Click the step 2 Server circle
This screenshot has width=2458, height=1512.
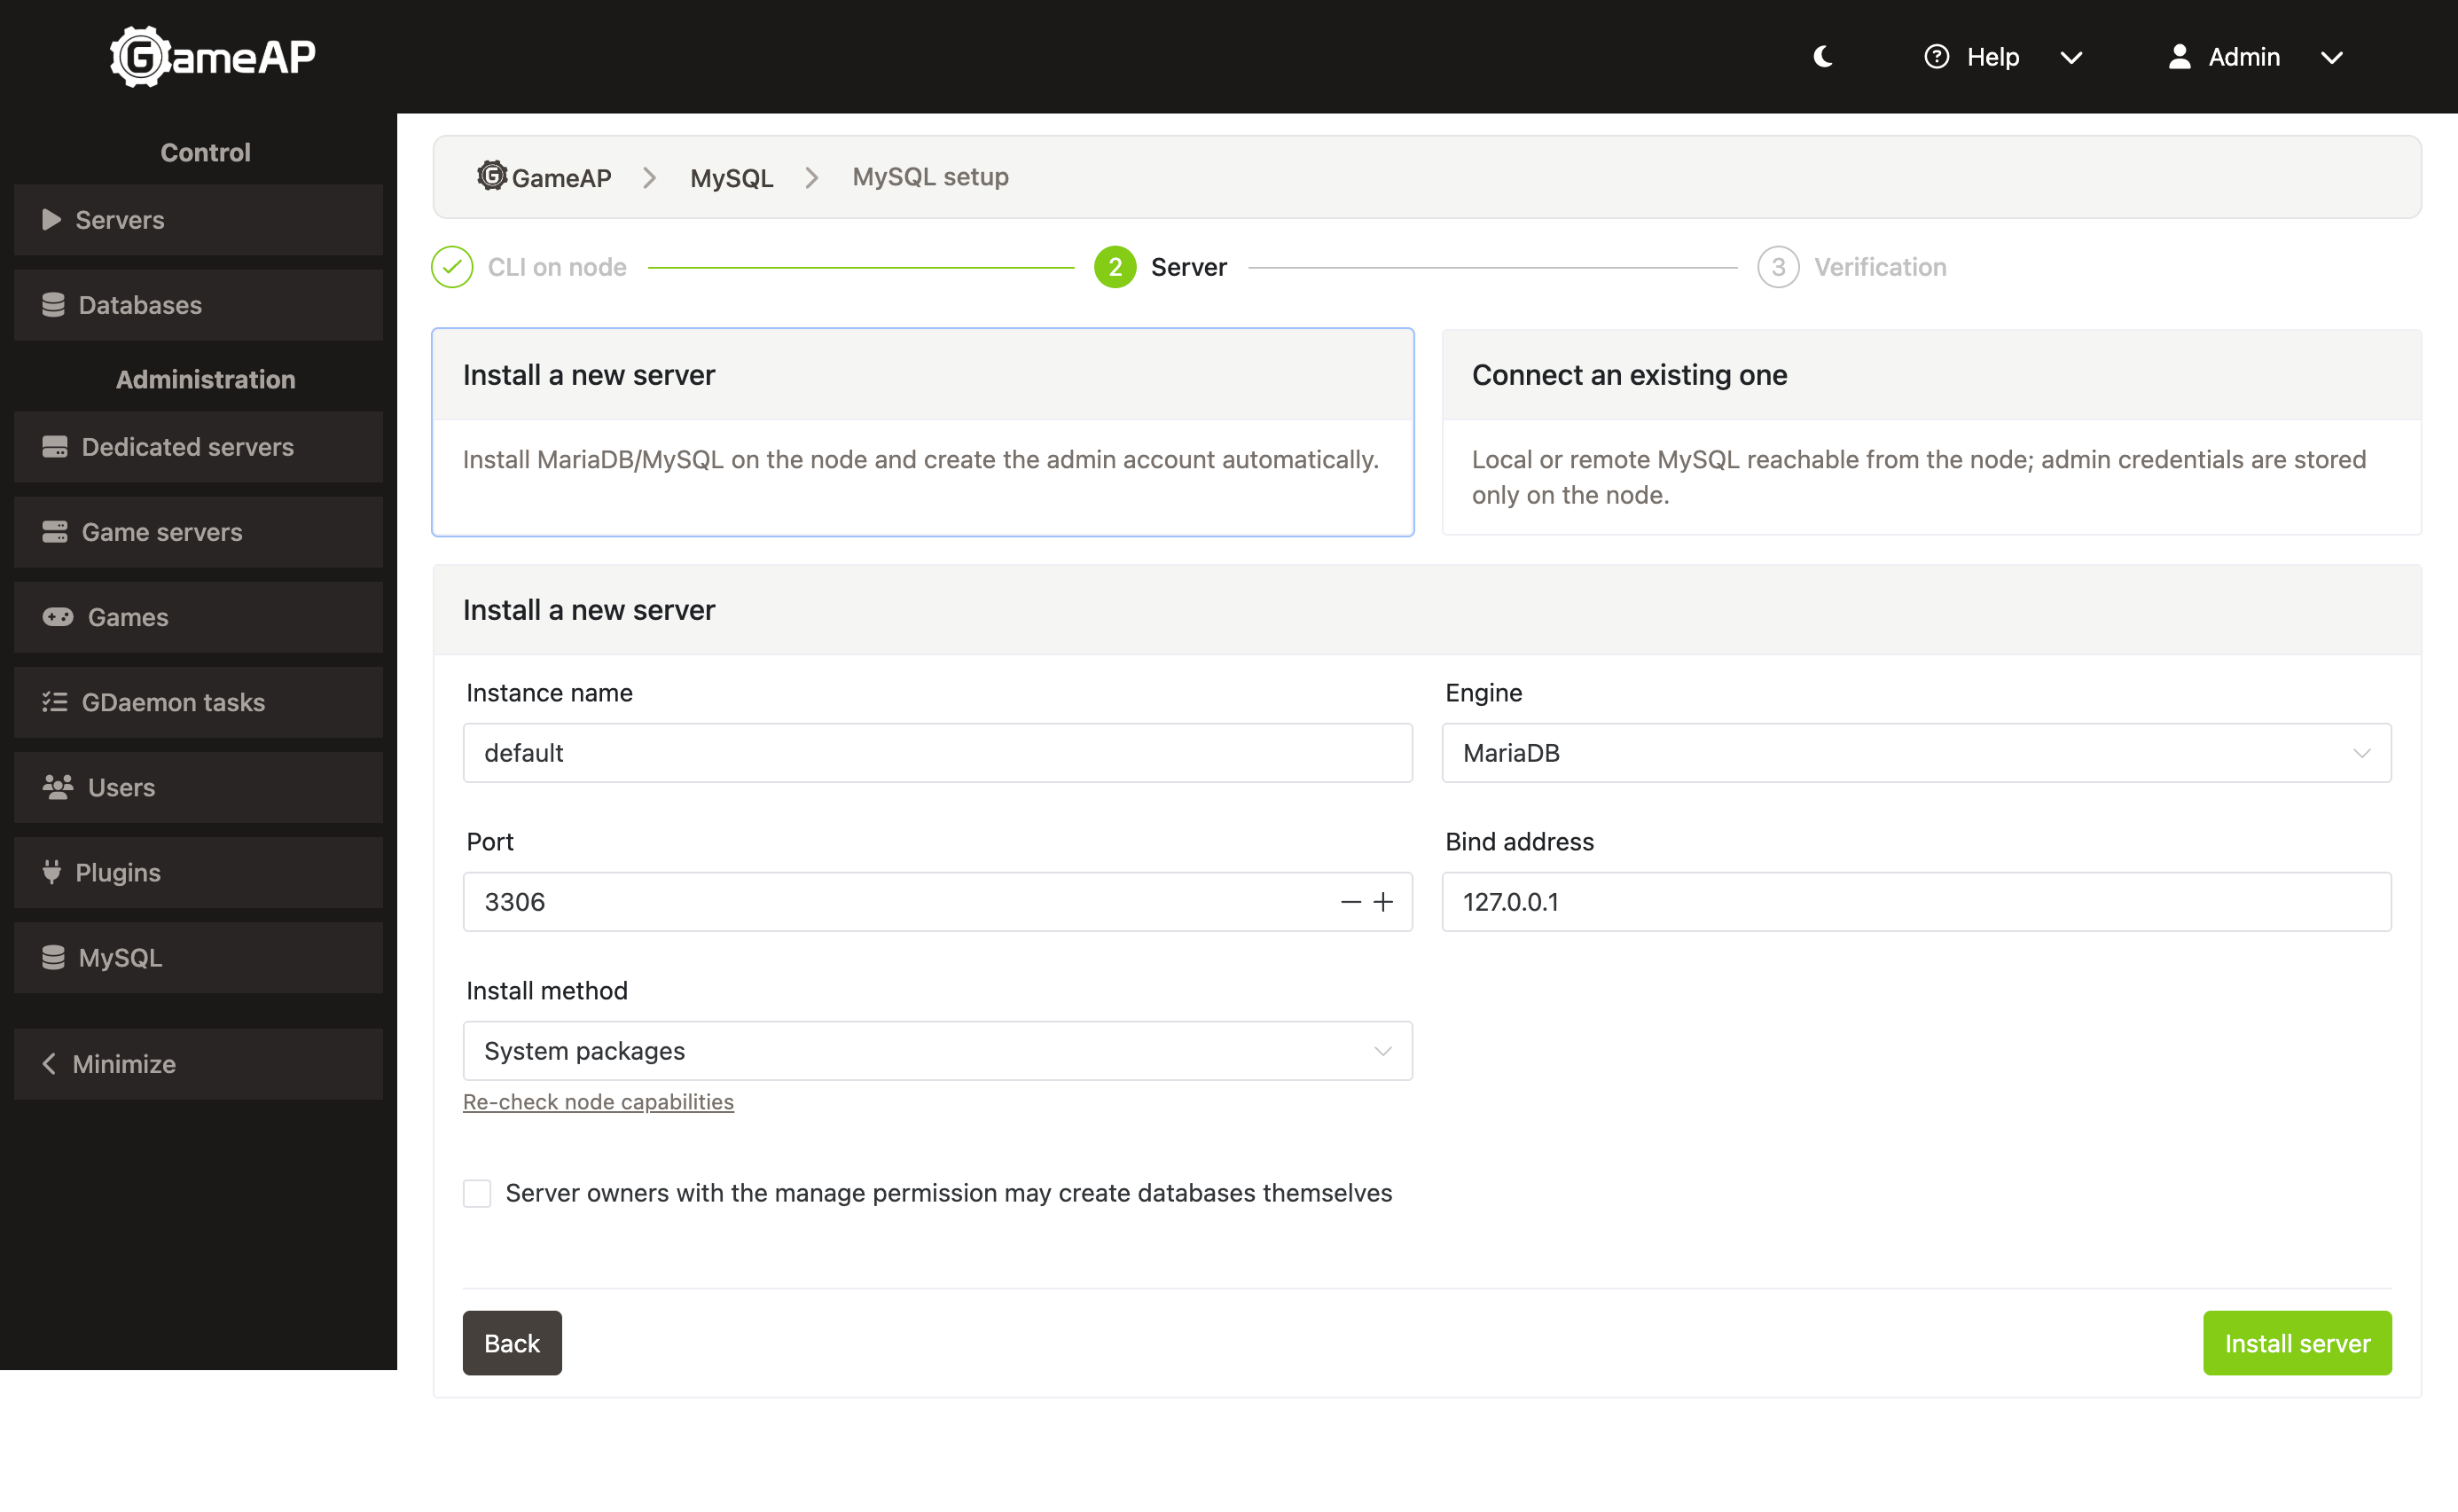tap(1115, 267)
